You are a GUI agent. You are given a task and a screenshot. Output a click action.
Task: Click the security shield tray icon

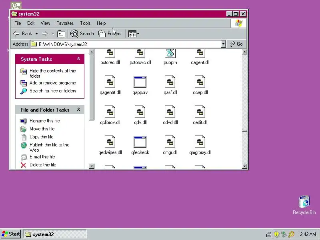pos(276,234)
